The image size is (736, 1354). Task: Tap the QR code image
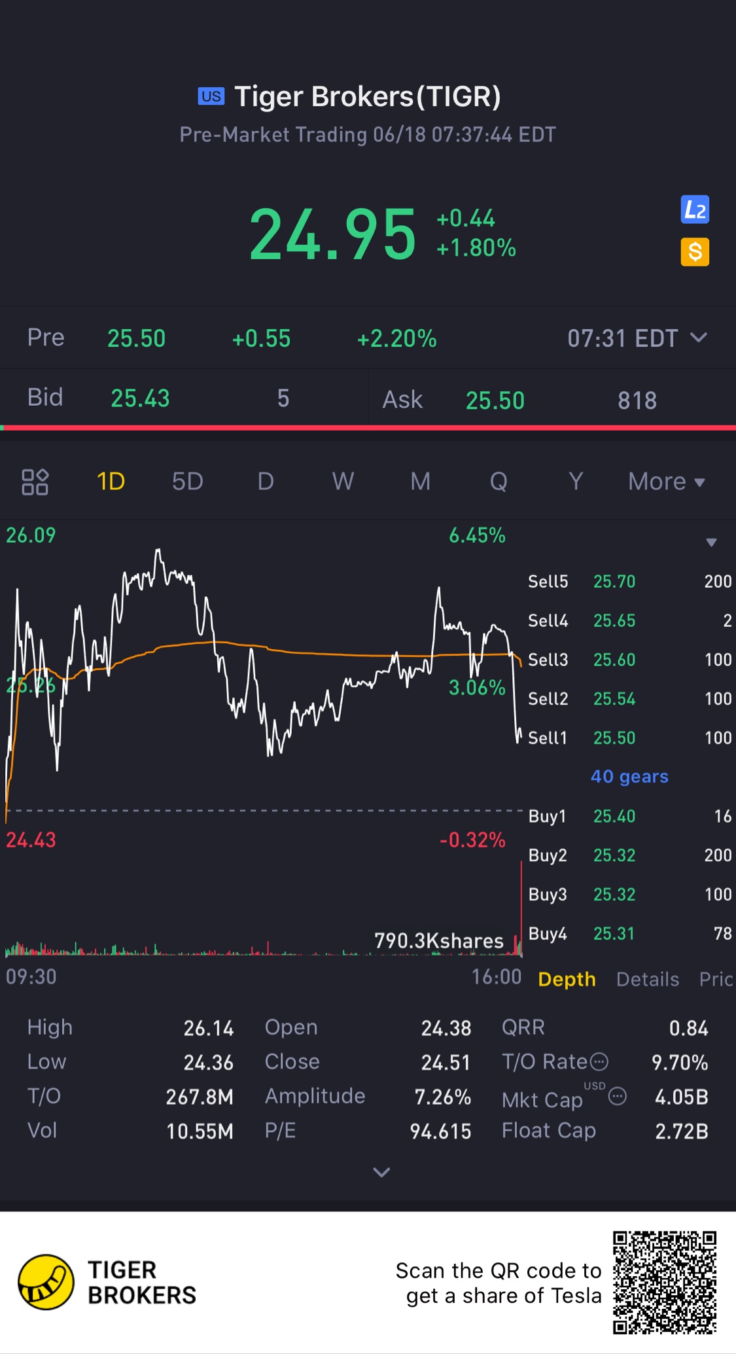pos(665,1283)
